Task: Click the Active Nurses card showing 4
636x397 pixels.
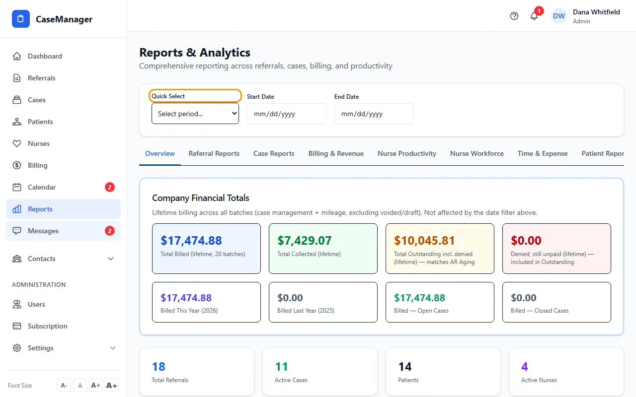Action: pos(566,372)
